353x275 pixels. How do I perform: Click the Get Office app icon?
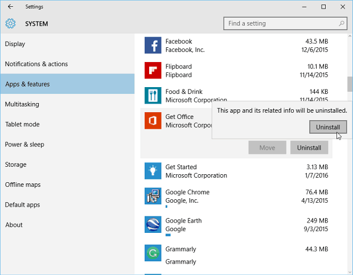tap(153, 121)
